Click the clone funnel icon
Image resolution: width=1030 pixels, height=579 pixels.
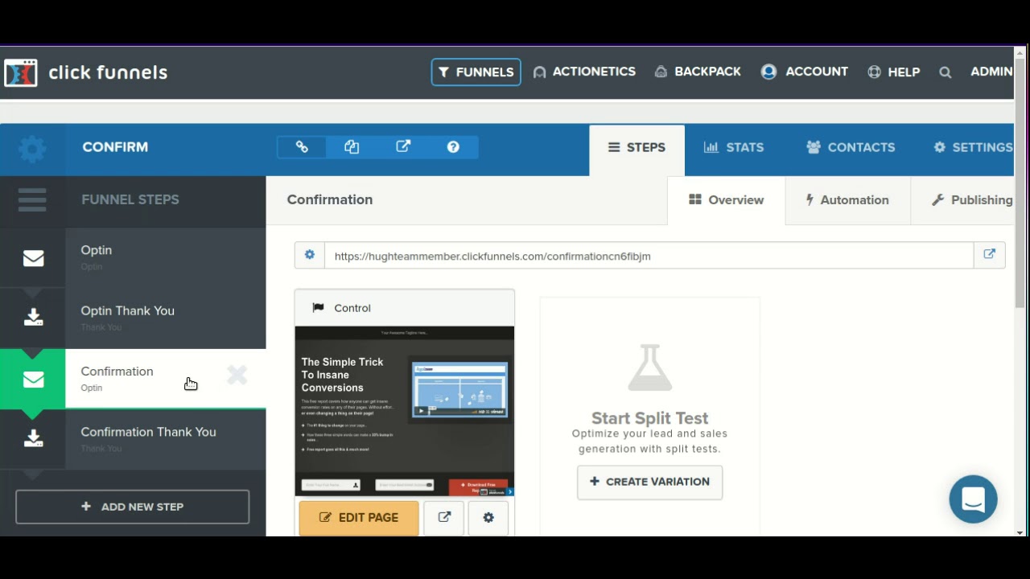pyautogui.click(x=352, y=147)
